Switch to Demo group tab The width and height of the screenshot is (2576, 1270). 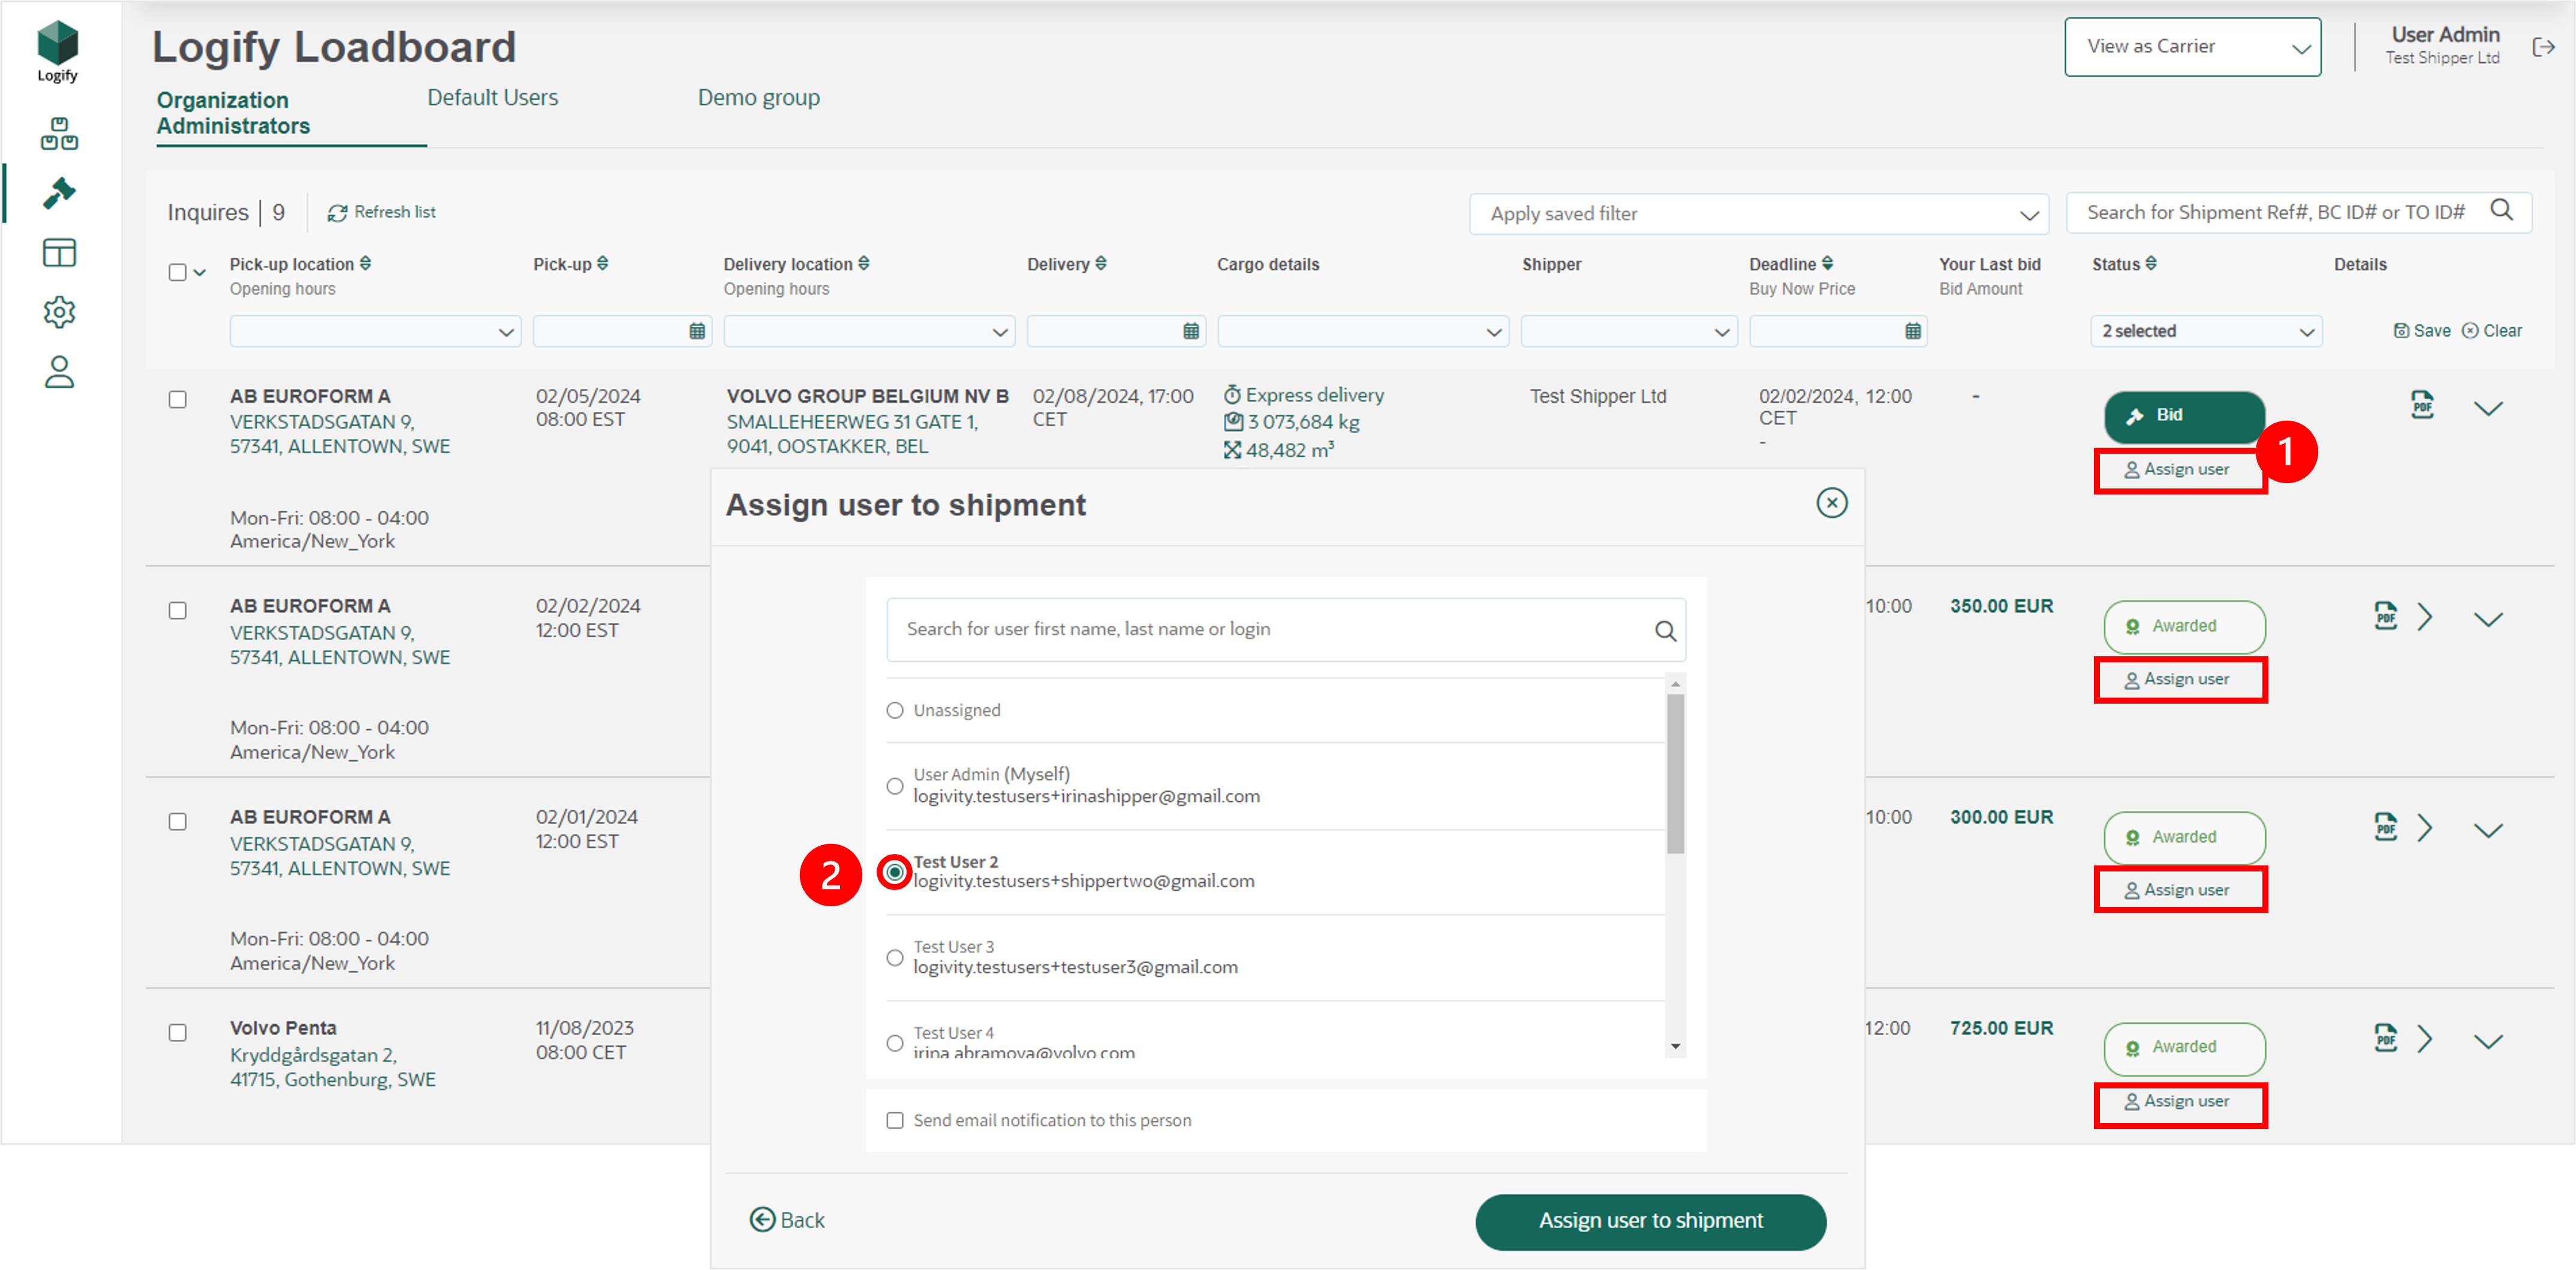click(x=759, y=97)
